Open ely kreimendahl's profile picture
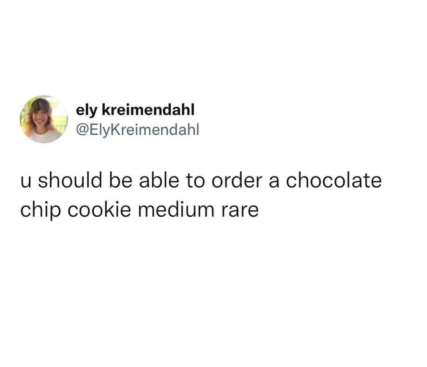 coord(44,119)
